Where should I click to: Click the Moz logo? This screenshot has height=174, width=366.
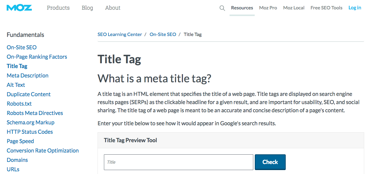coord(19,8)
